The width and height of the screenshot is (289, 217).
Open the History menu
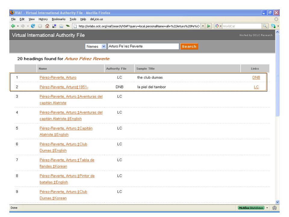click(43, 19)
